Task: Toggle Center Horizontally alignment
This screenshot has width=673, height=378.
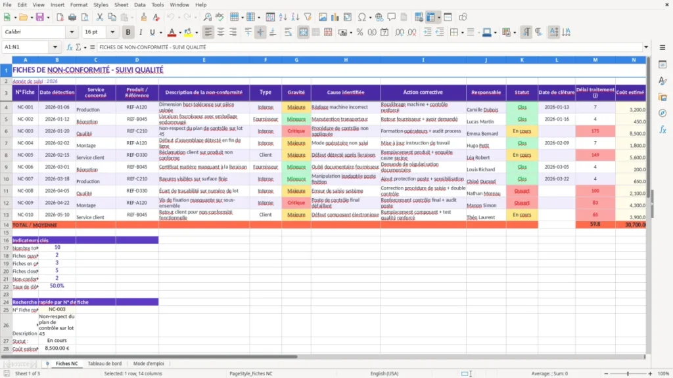Action: (221, 32)
